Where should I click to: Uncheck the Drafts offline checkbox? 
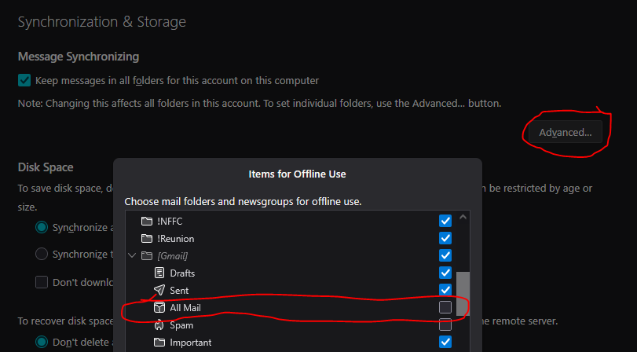(x=445, y=273)
